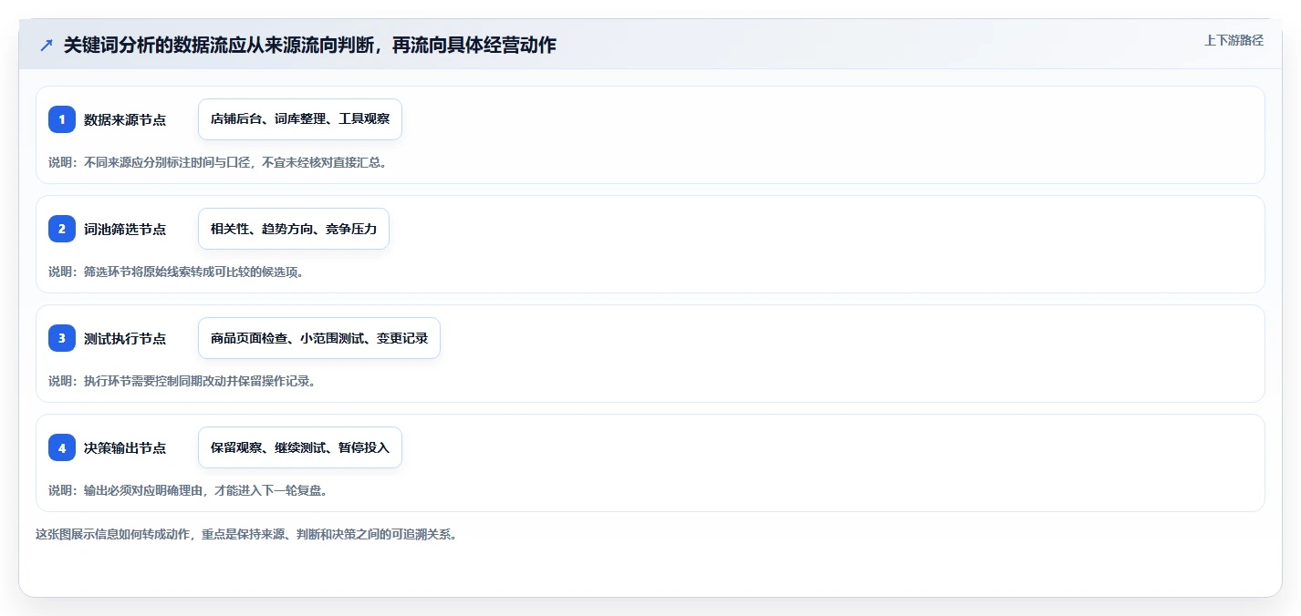Select the 店铺后台、词库整理、工具观察 chip
Viewport: 1301px width, 616px height.
(300, 119)
